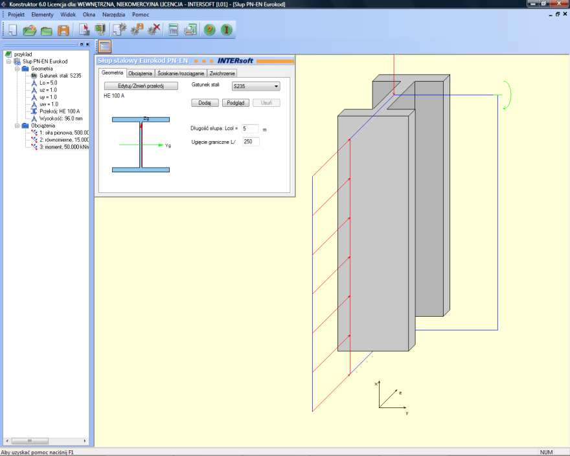The width and height of the screenshot is (570, 456).
Task: Collapse the Geometria tree folder
Action: [x=17, y=69]
